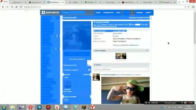Open the downloads icon in browser toolbar
This screenshot has width=196, height=110.
(x=193, y=7)
